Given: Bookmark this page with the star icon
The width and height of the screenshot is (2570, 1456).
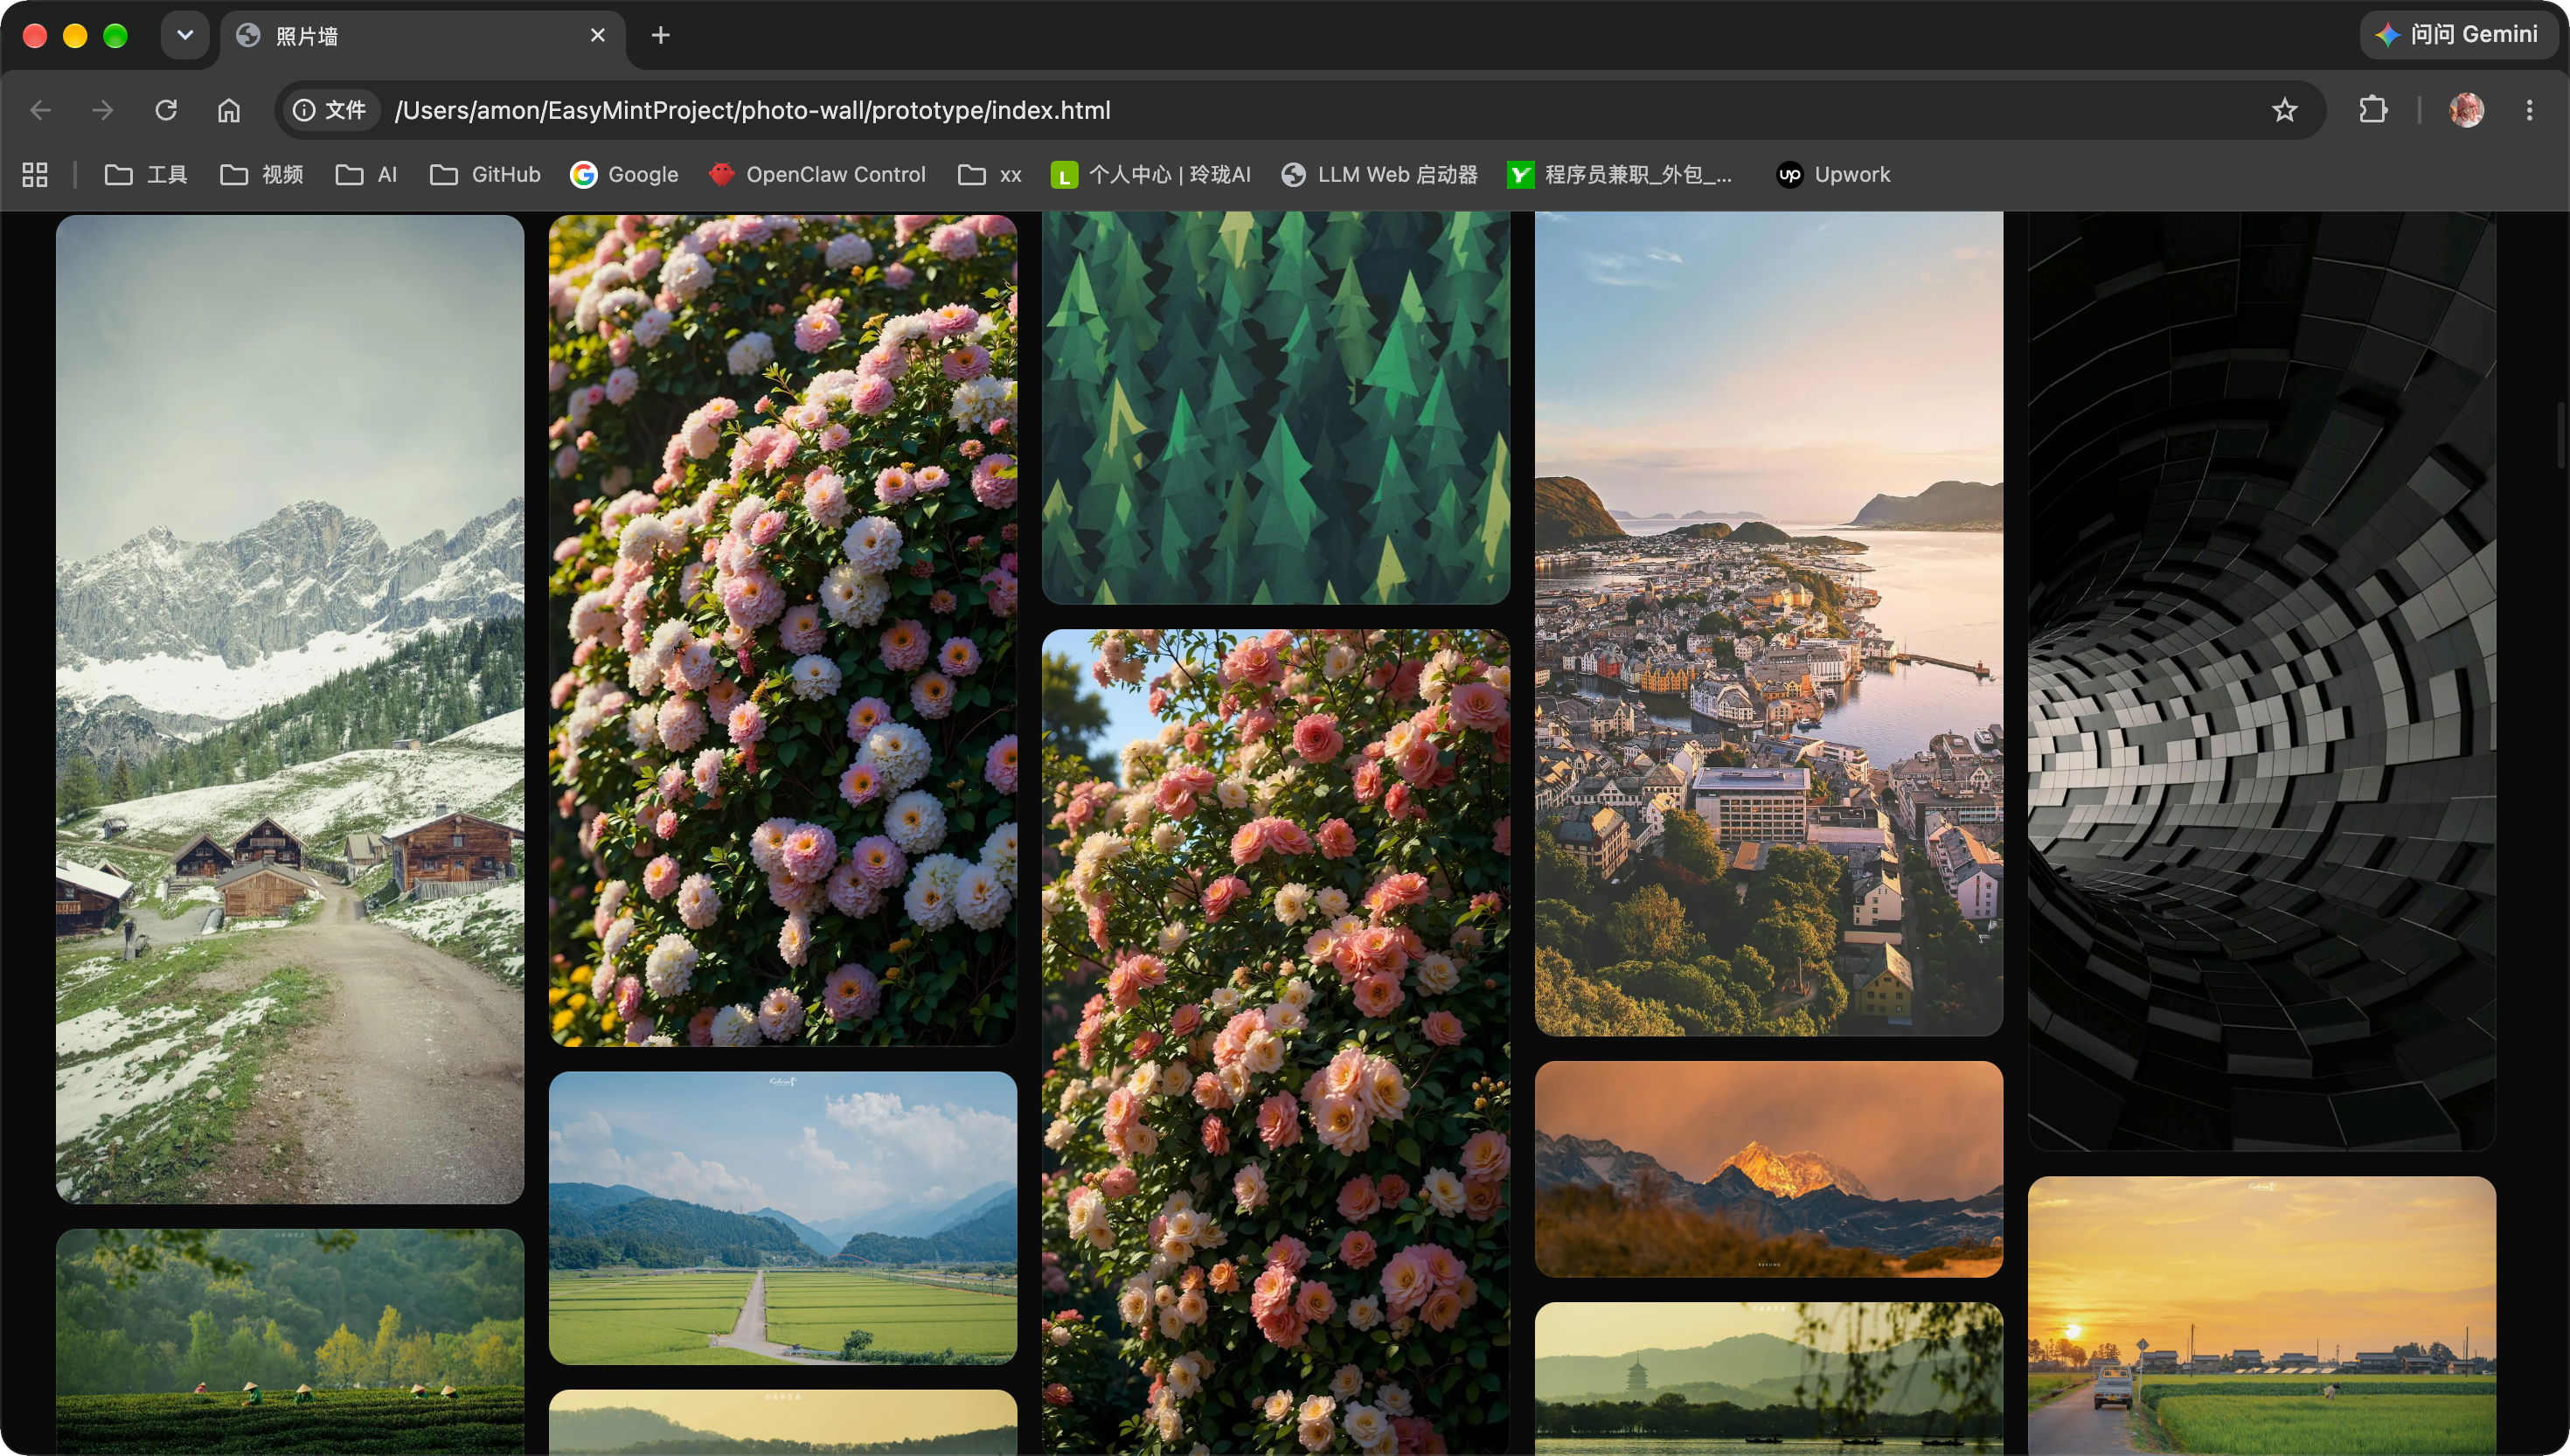Looking at the screenshot, I should (x=2285, y=110).
